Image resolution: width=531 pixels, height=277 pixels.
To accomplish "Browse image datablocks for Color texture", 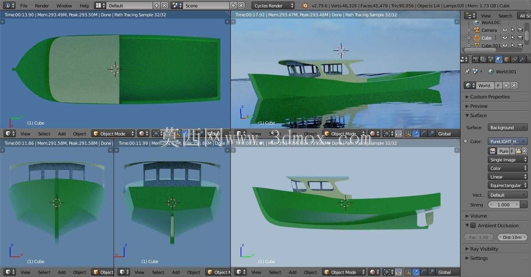I will click(x=492, y=151).
